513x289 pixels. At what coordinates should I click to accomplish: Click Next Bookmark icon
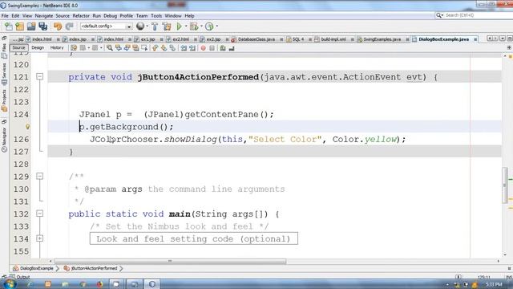click(164, 48)
